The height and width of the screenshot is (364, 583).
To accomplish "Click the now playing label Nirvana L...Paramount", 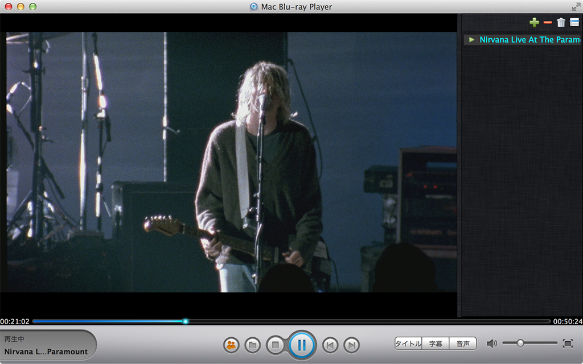I will point(46,351).
